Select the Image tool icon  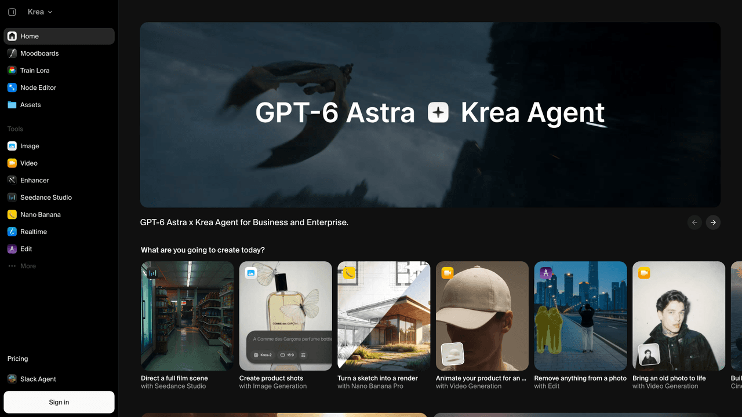[x=12, y=146]
